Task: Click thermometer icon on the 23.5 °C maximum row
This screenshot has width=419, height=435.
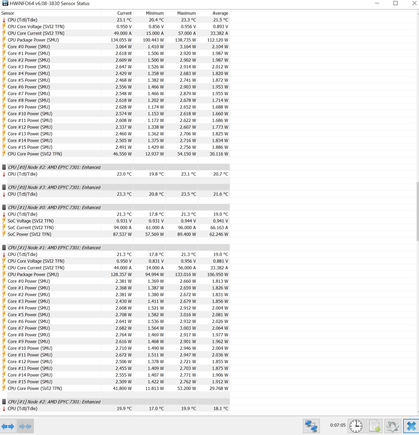Action: point(4,194)
